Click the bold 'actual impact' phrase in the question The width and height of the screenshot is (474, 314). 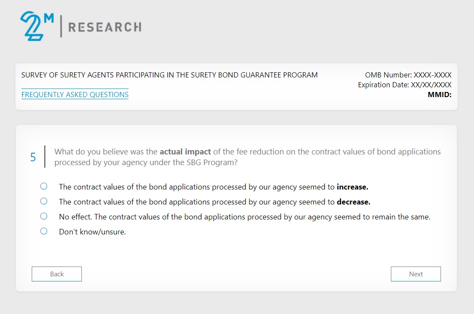click(x=185, y=152)
